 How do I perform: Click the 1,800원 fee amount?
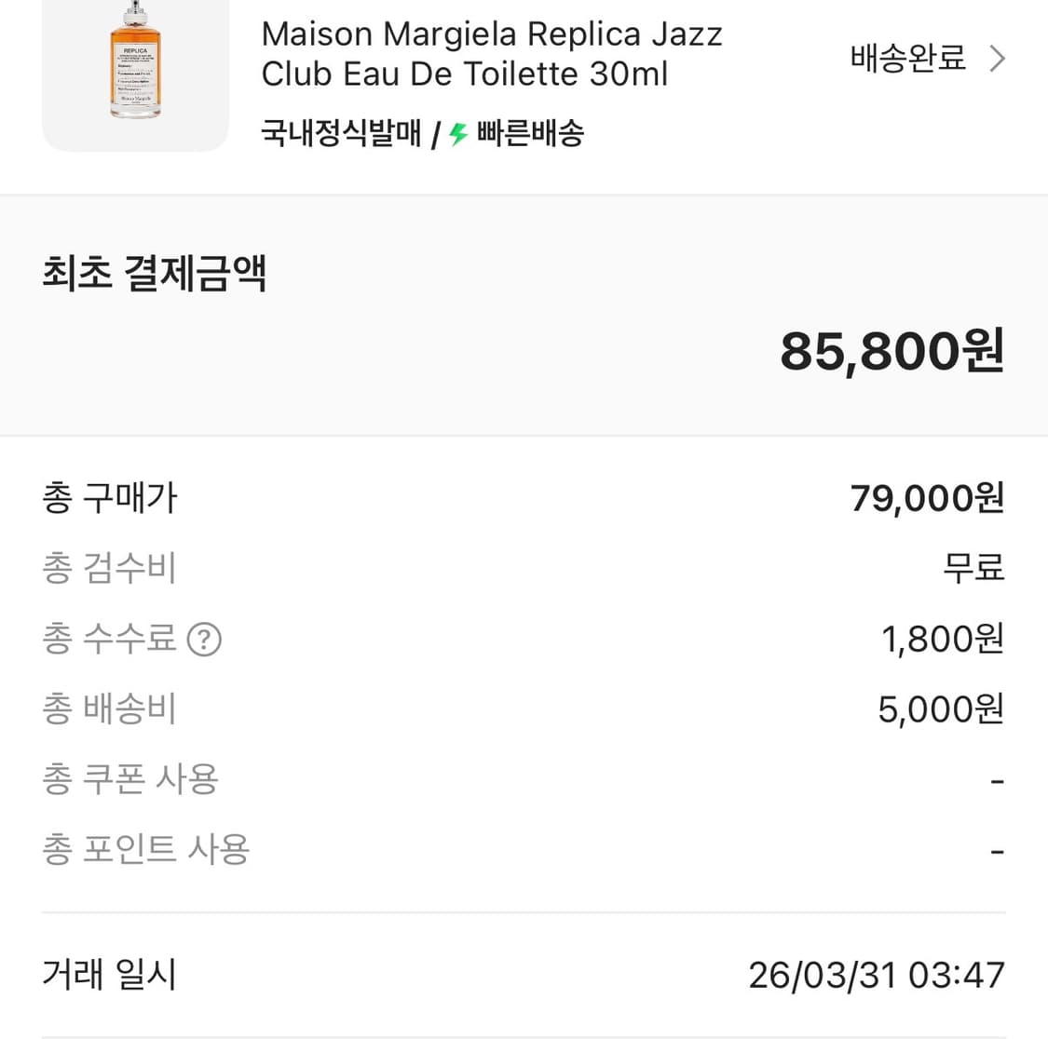click(940, 639)
